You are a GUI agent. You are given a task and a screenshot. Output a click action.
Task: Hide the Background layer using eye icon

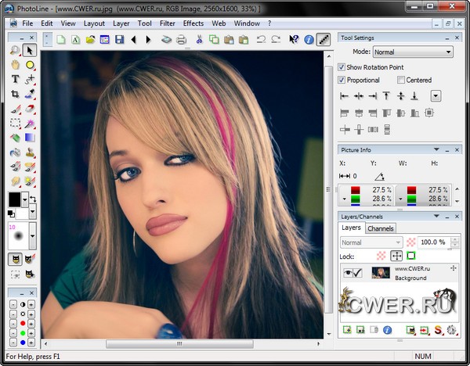(347, 273)
